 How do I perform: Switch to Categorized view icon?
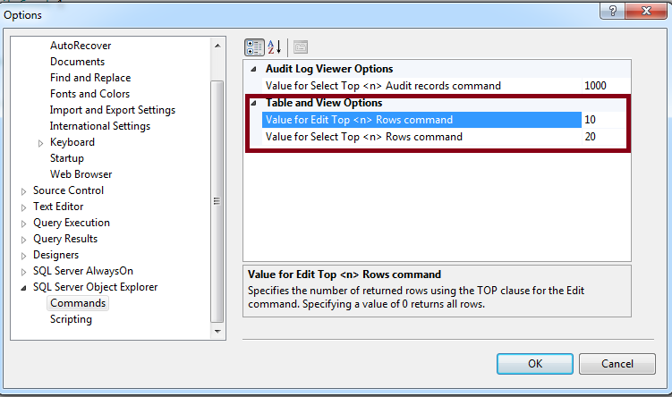(x=254, y=46)
